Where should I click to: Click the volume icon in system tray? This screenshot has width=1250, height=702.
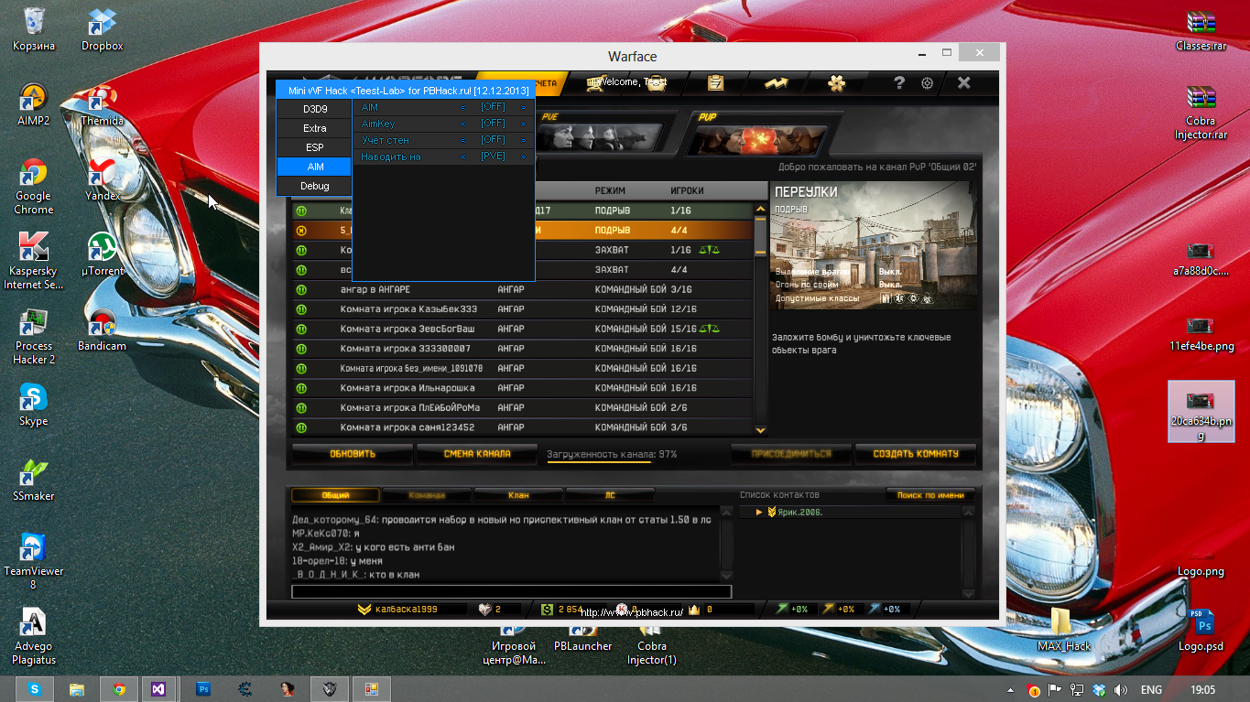pyautogui.click(x=1121, y=690)
